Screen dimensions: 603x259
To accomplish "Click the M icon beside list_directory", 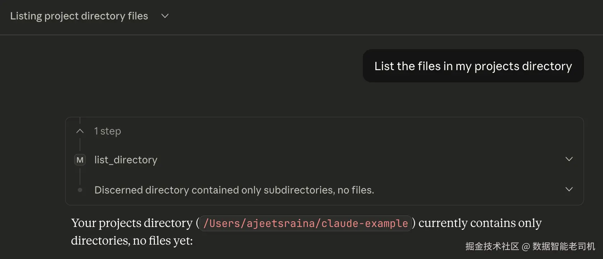I will click(80, 160).
